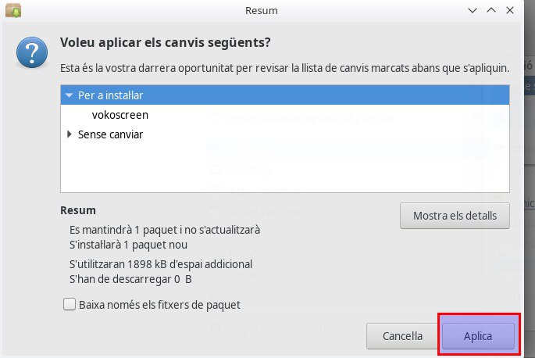Select the "Per a instal·lar" row label
This screenshot has width=535, height=358.
[x=111, y=95]
